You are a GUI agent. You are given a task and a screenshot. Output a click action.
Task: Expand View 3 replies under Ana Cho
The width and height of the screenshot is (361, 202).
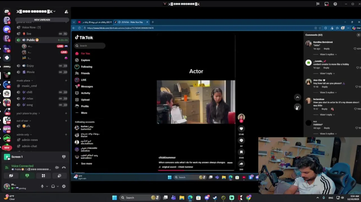[328, 92]
